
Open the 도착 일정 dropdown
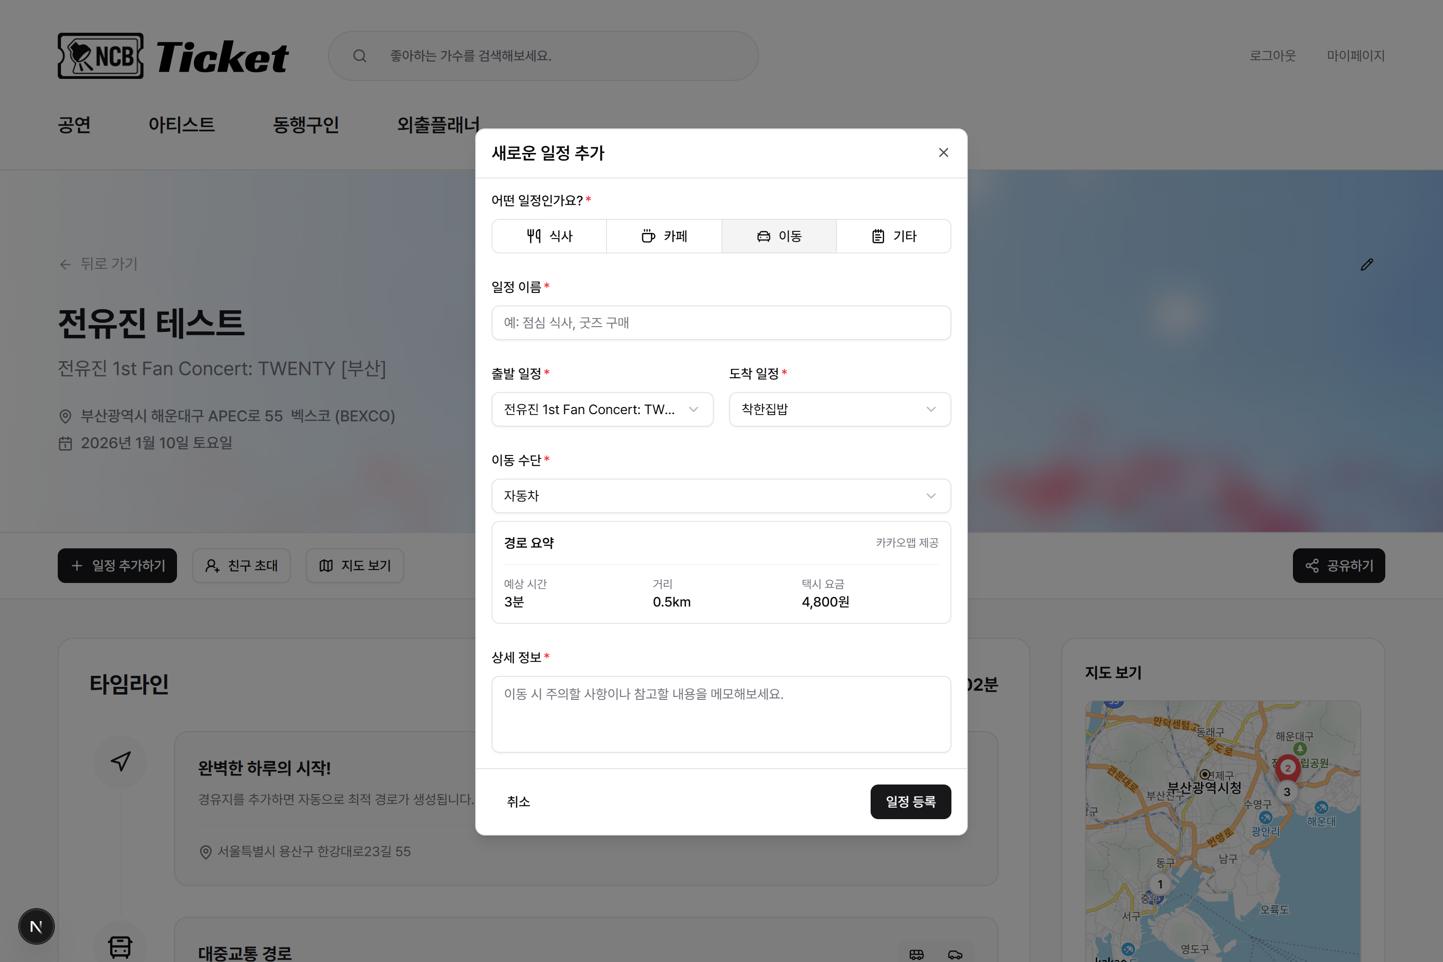(x=840, y=409)
